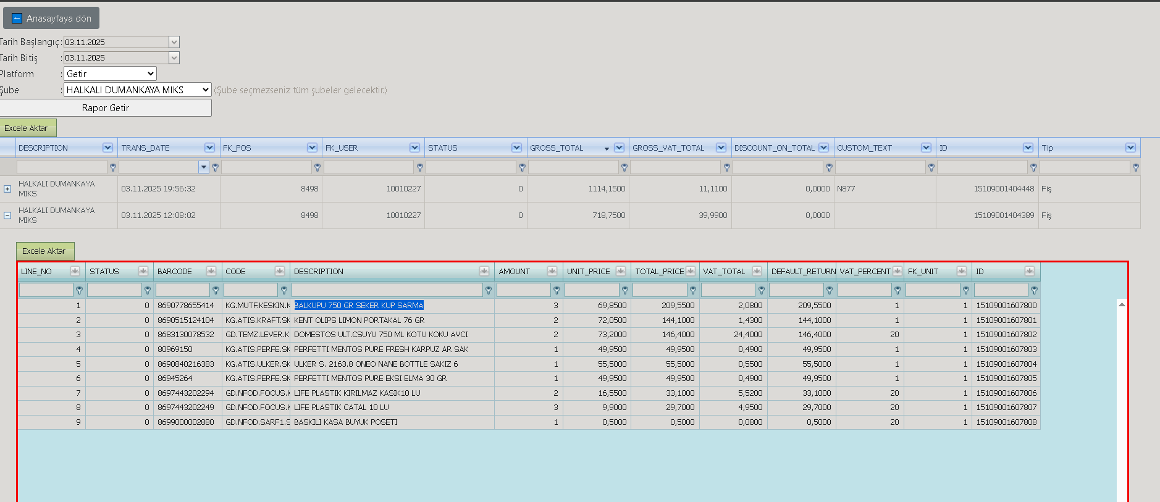Click the back arrow icon on Anasayfaya dön

[x=17, y=19]
